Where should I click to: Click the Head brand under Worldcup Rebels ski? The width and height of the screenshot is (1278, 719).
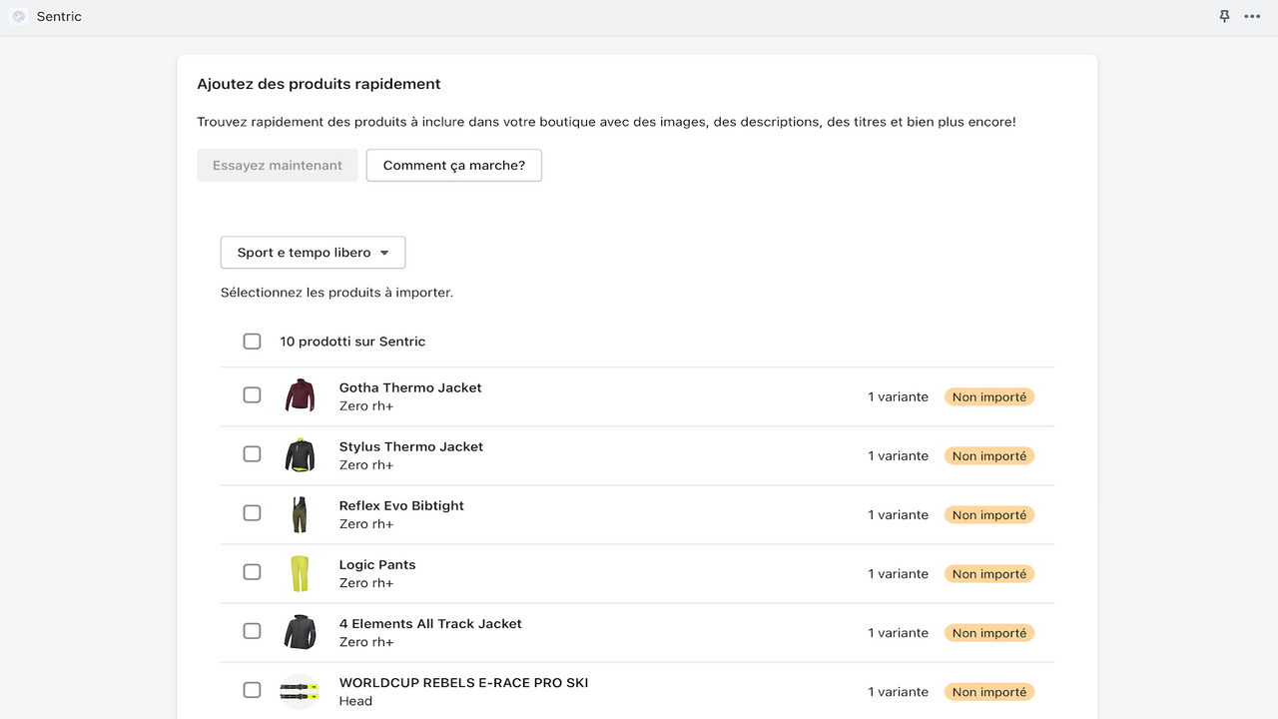pyautogui.click(x=355, y=701)
